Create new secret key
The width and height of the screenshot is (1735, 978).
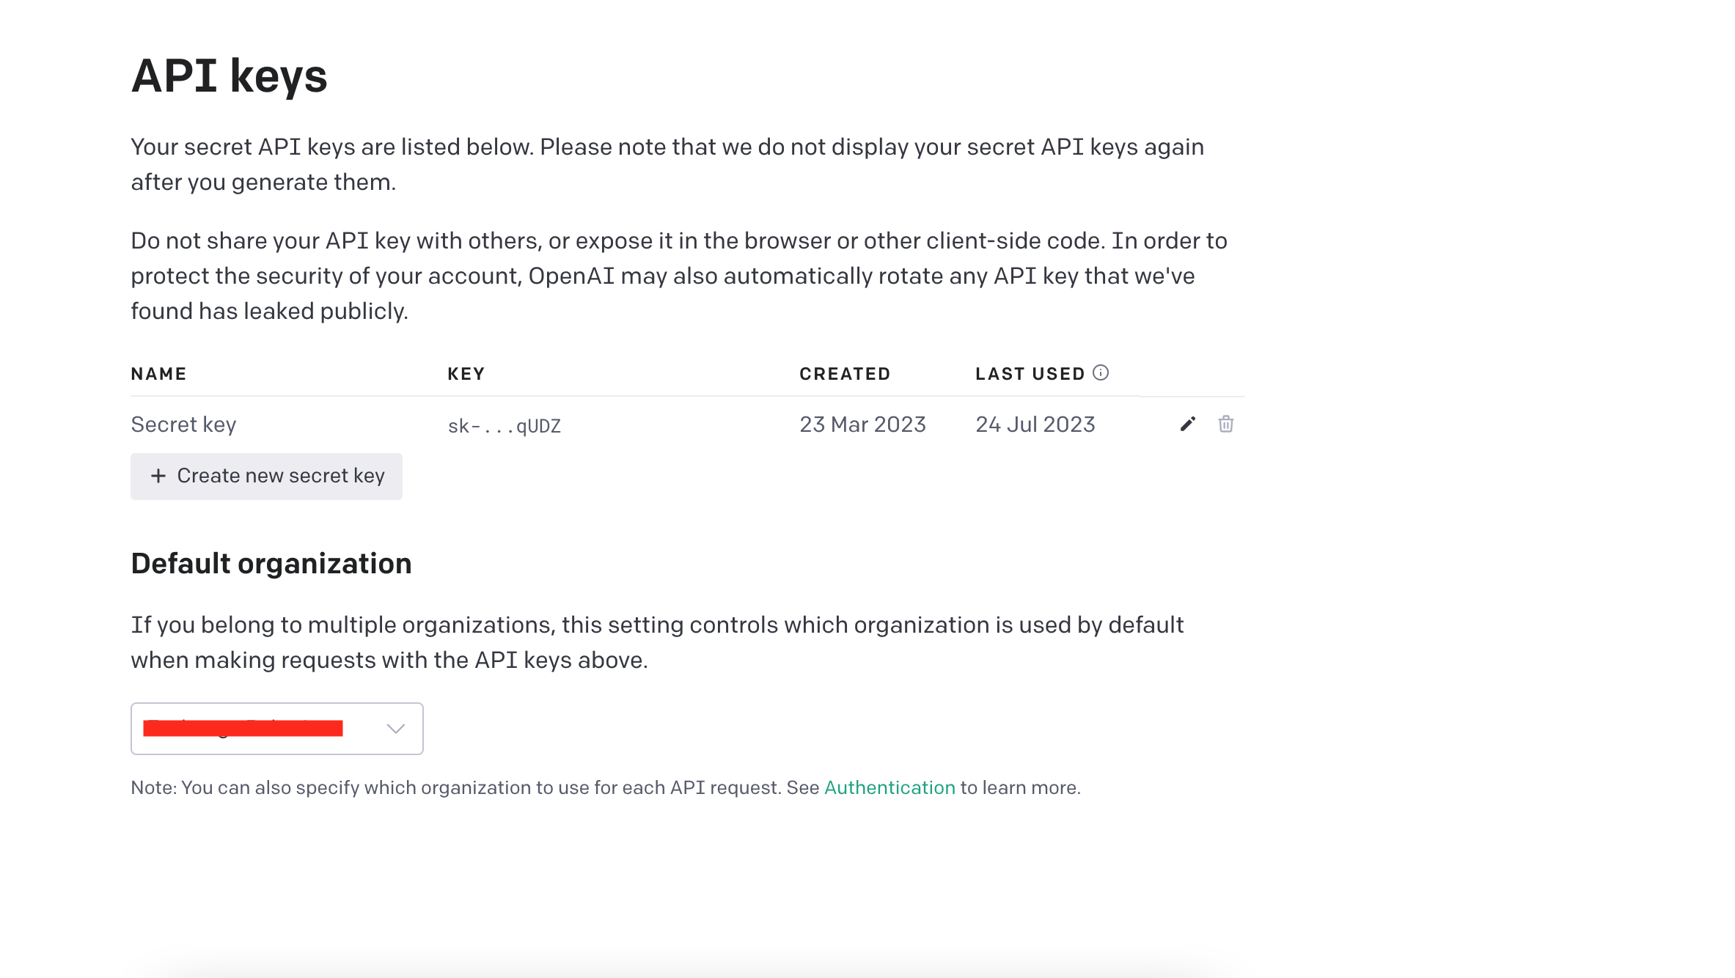point(266,476)
